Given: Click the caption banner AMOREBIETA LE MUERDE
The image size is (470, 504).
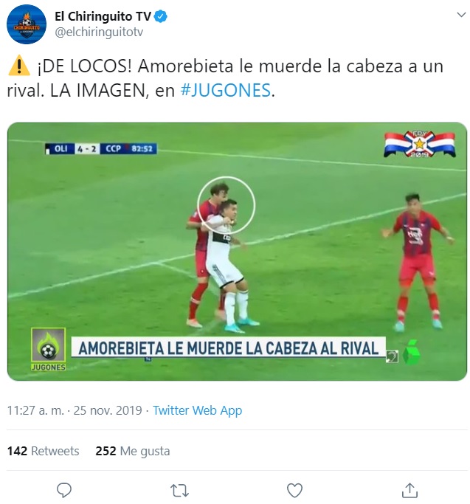Looking at the screenshot, I should click(x=228, y=348).
